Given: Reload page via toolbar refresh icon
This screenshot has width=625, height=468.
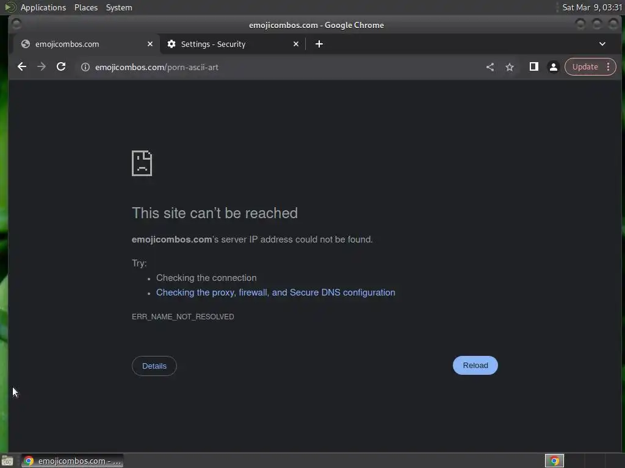Looking at the screenshot, I should point(61,67).
